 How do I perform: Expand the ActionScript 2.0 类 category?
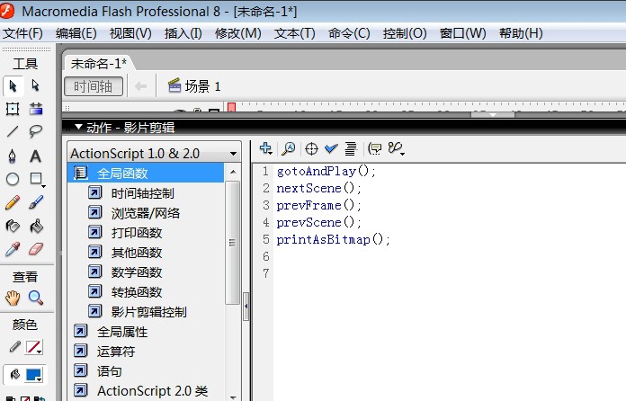pos(81,390)
